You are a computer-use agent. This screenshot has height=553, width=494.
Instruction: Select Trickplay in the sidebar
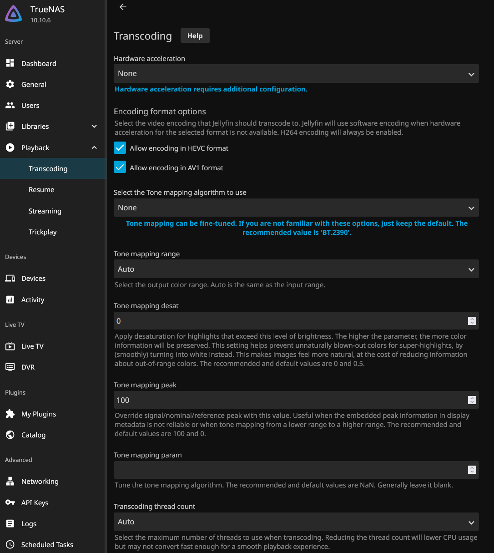(x=43, y=232)
